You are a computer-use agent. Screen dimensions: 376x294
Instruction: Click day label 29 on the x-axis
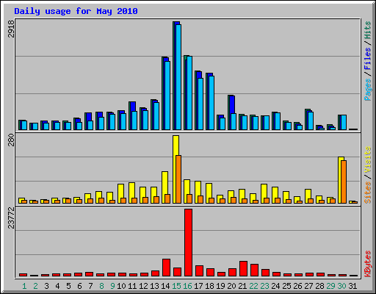(x=330, y=286)
